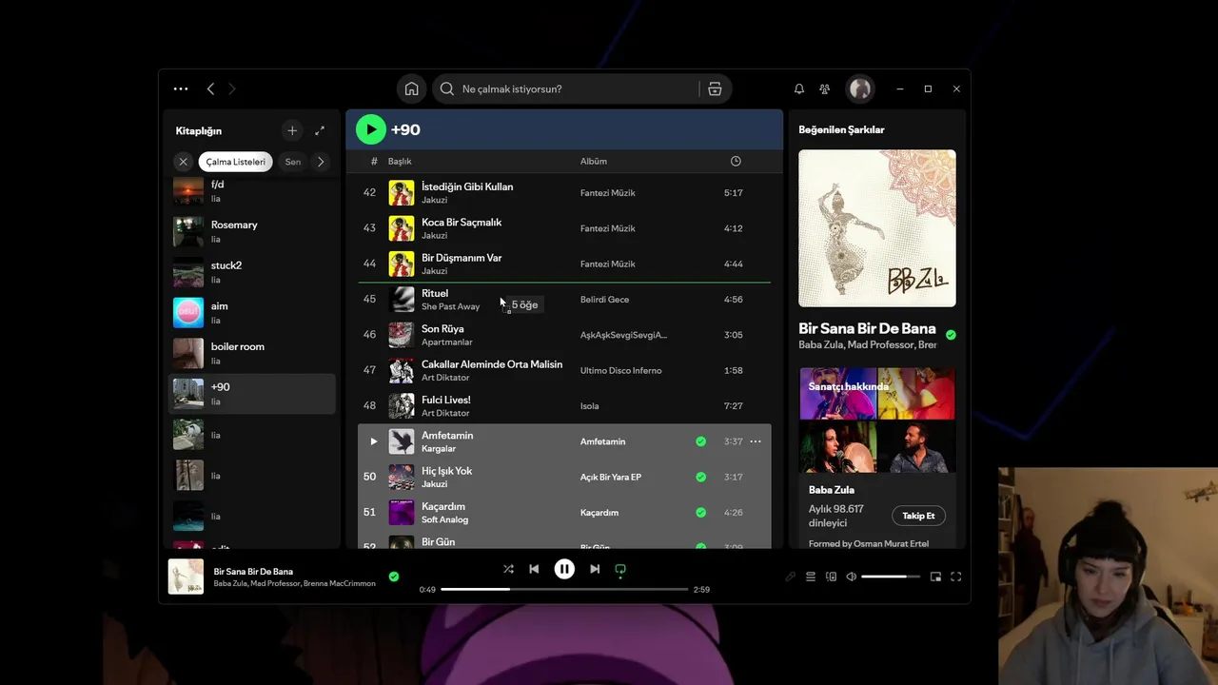This screenshot has width=1218, height=685.
Task: Open the user profile avatar
Action: (x=860, y=88)
